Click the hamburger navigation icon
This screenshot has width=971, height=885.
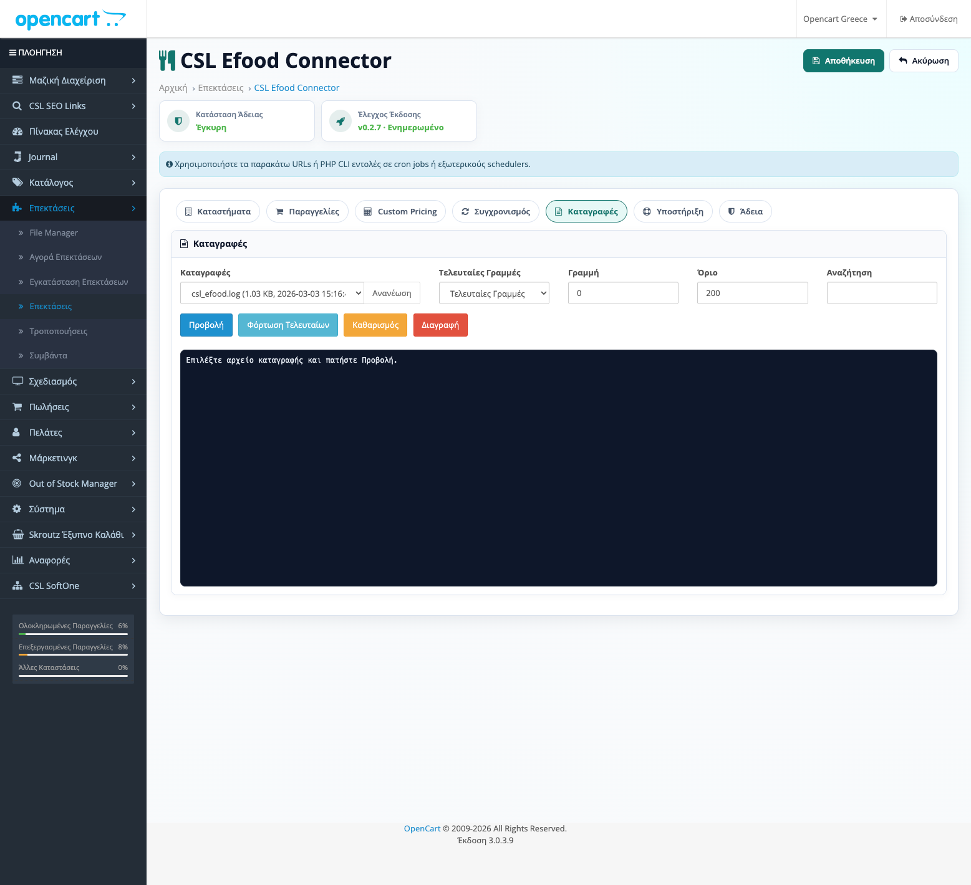tap(12, 53)
